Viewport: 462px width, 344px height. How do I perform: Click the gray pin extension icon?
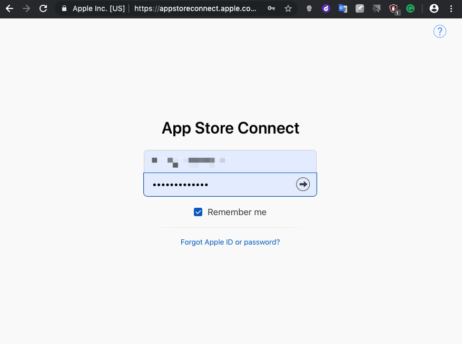pos(360,8)
